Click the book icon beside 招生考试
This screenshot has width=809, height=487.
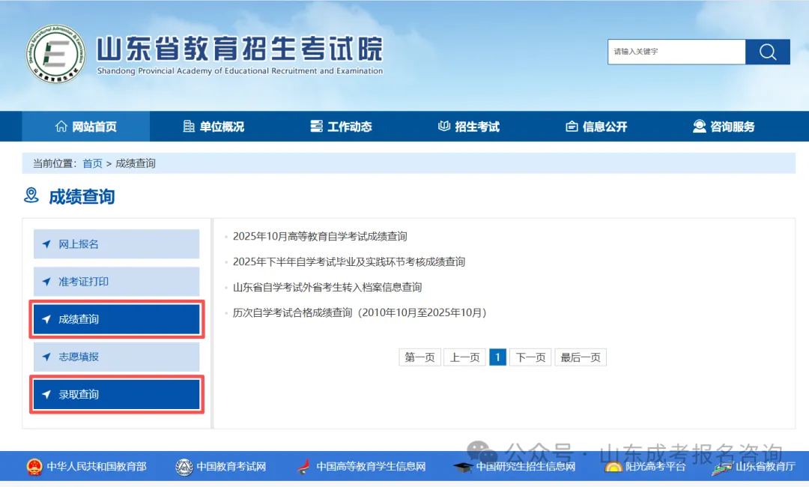[444, 127]
